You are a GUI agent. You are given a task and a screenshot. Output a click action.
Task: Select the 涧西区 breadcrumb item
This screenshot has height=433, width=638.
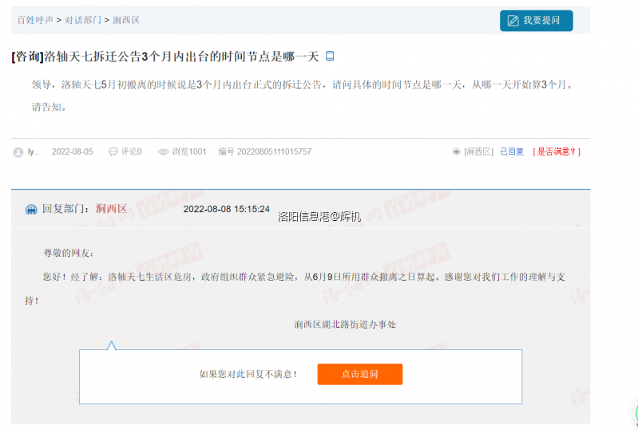pyautogui.click(x=126, y=20)
